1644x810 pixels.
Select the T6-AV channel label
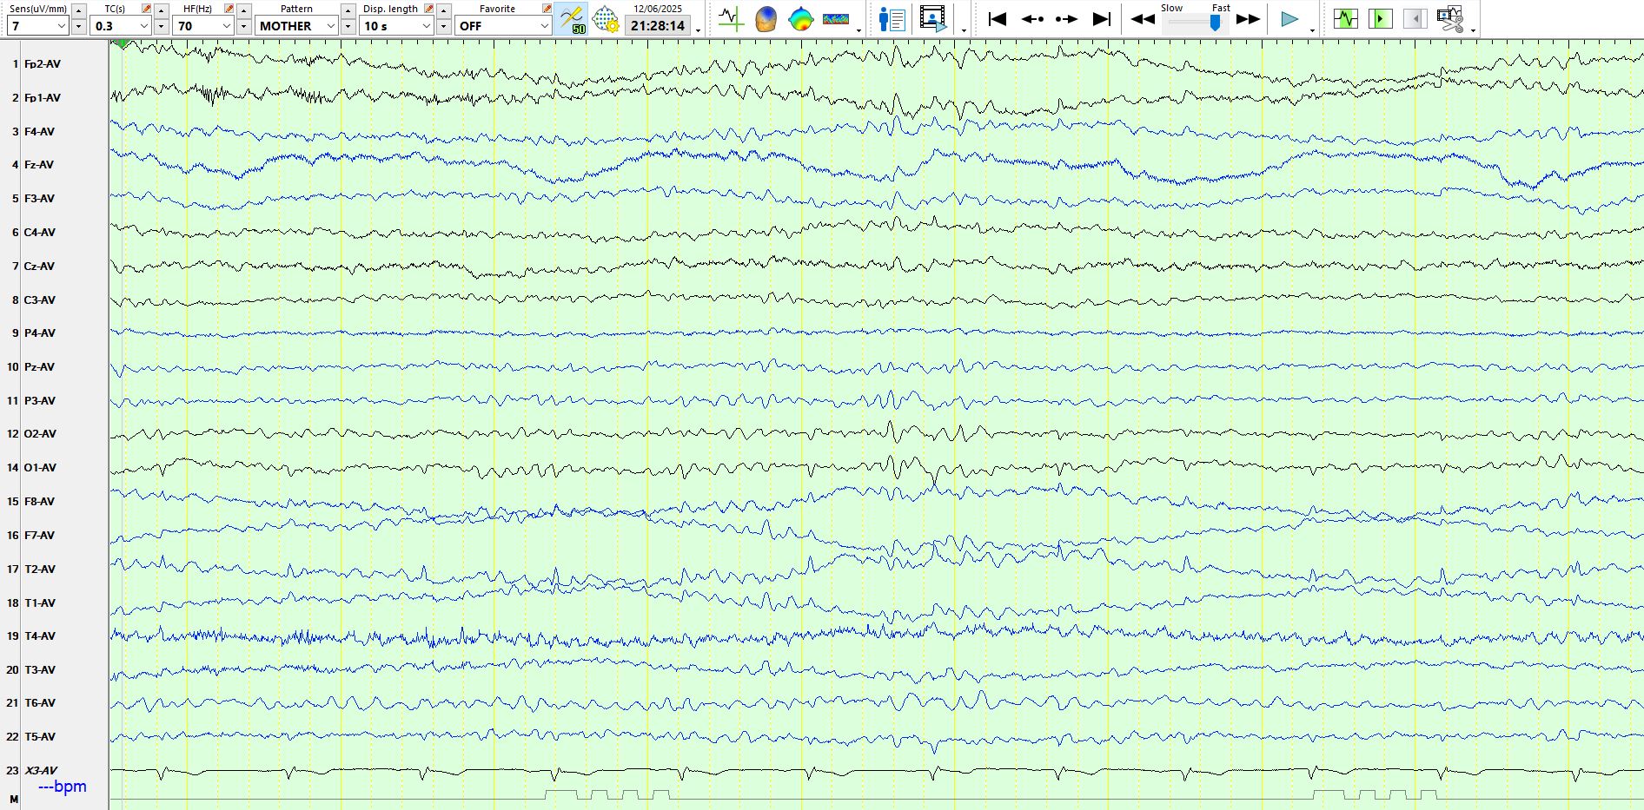coord(40,703)
